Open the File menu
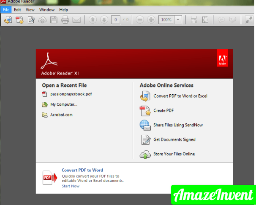The height and width of the screenshot is (205, 256). [x=6, y=10]
